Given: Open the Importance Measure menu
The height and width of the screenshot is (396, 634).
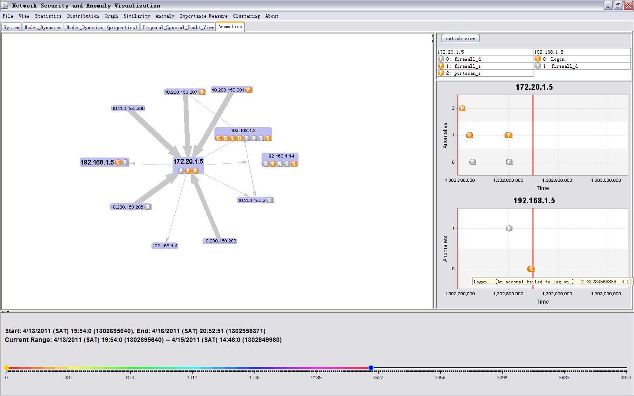Looking at the screenshot, I should (x=203, y=16).
